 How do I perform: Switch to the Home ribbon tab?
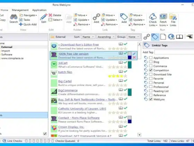coord(5,10)
